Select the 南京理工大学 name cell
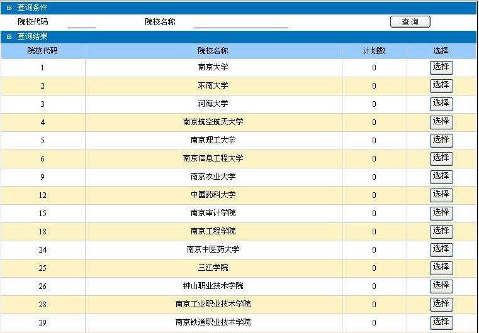This screenshot has width=479, height=333. click(x=213, y=140)
